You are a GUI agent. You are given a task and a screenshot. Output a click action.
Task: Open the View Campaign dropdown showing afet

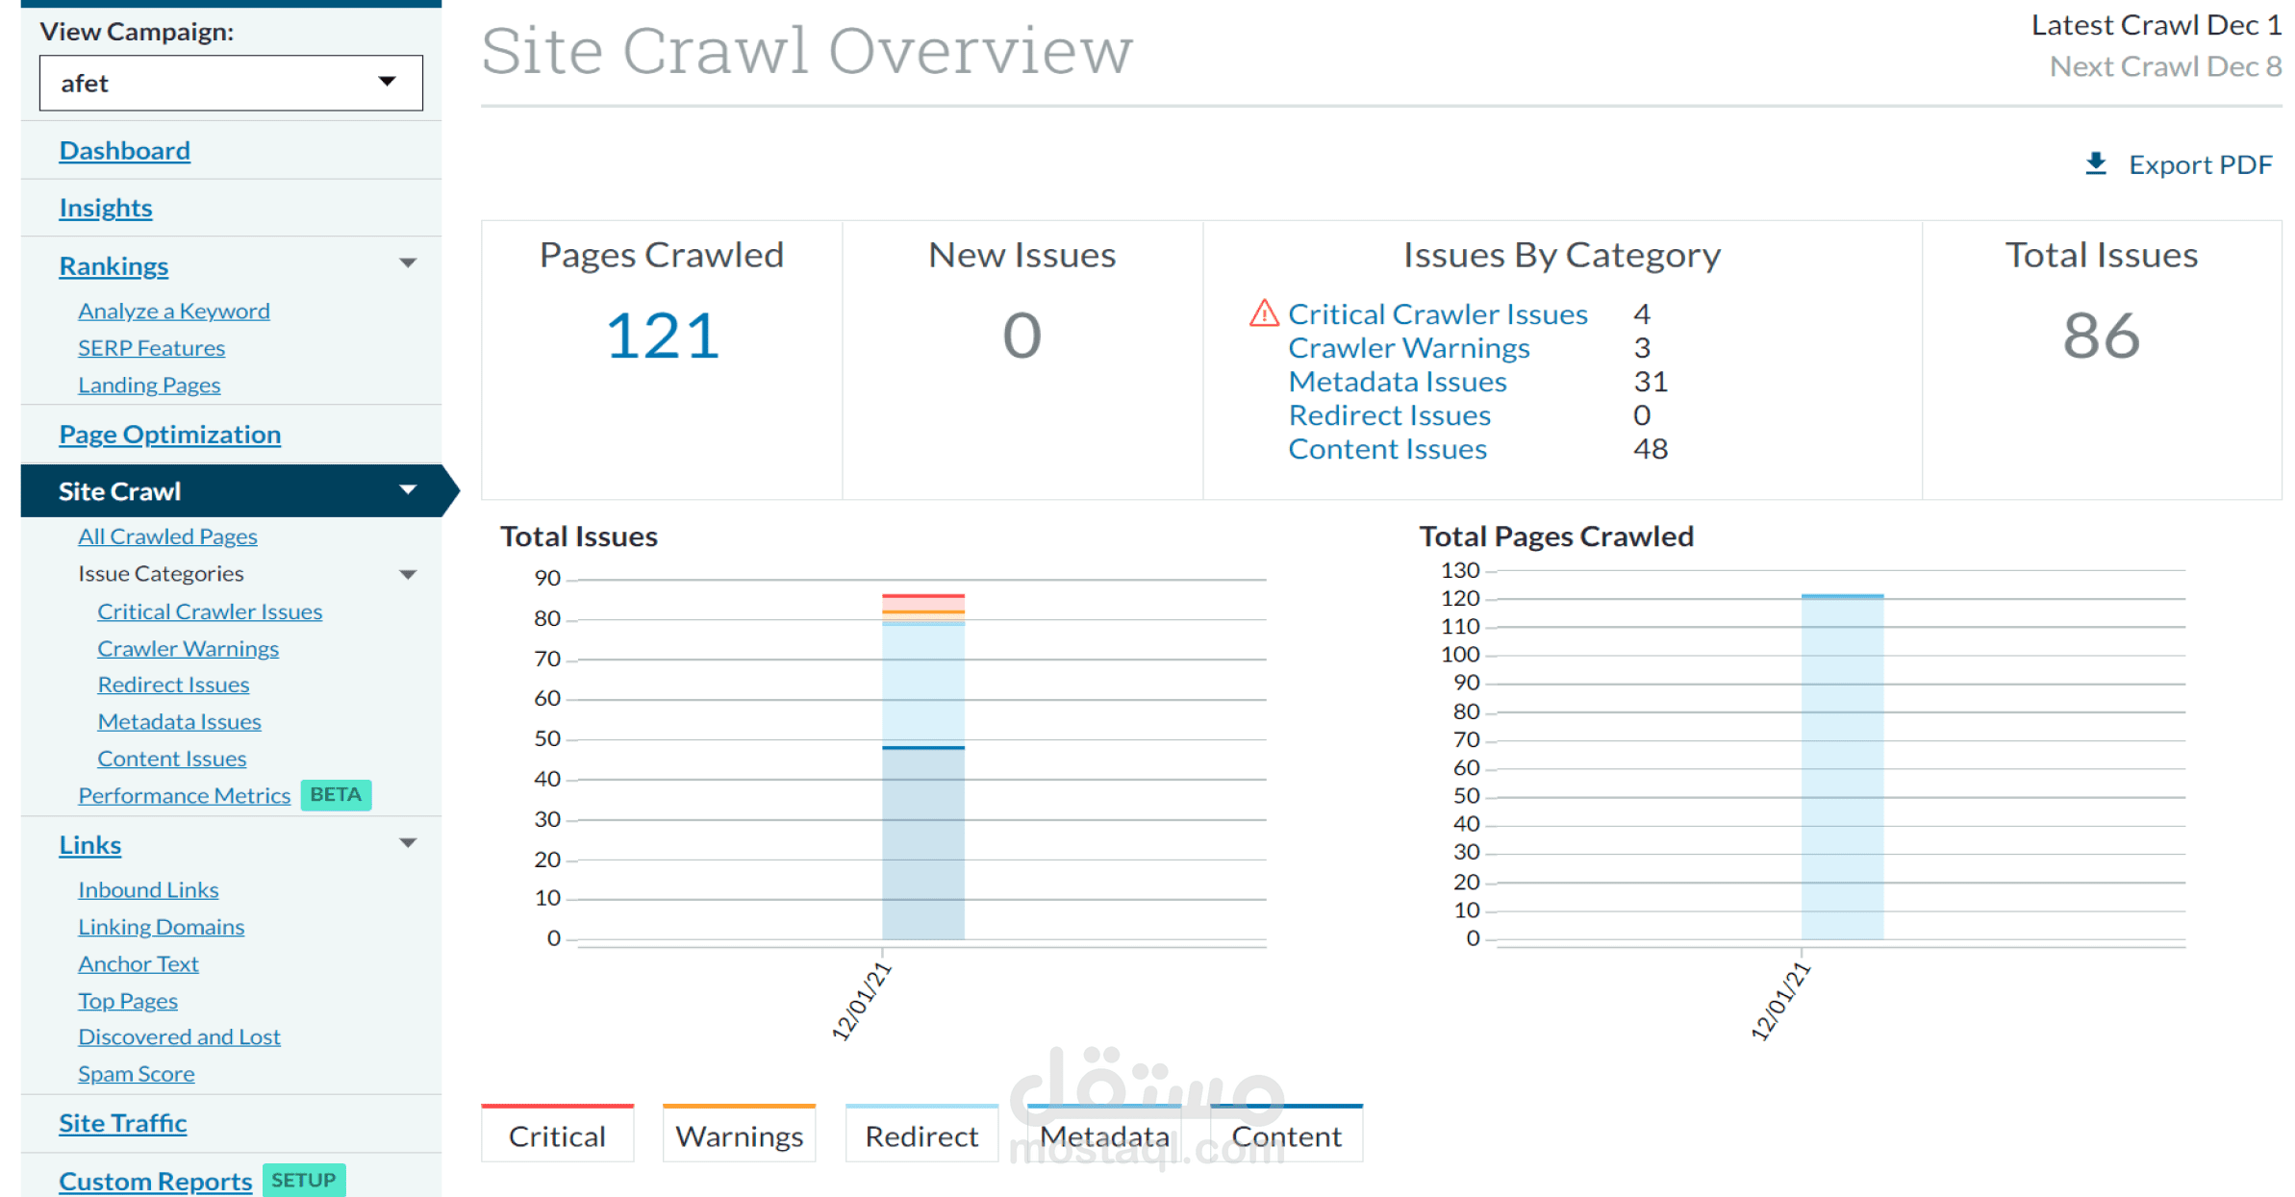pyautogui.click(x=231, y=83)
